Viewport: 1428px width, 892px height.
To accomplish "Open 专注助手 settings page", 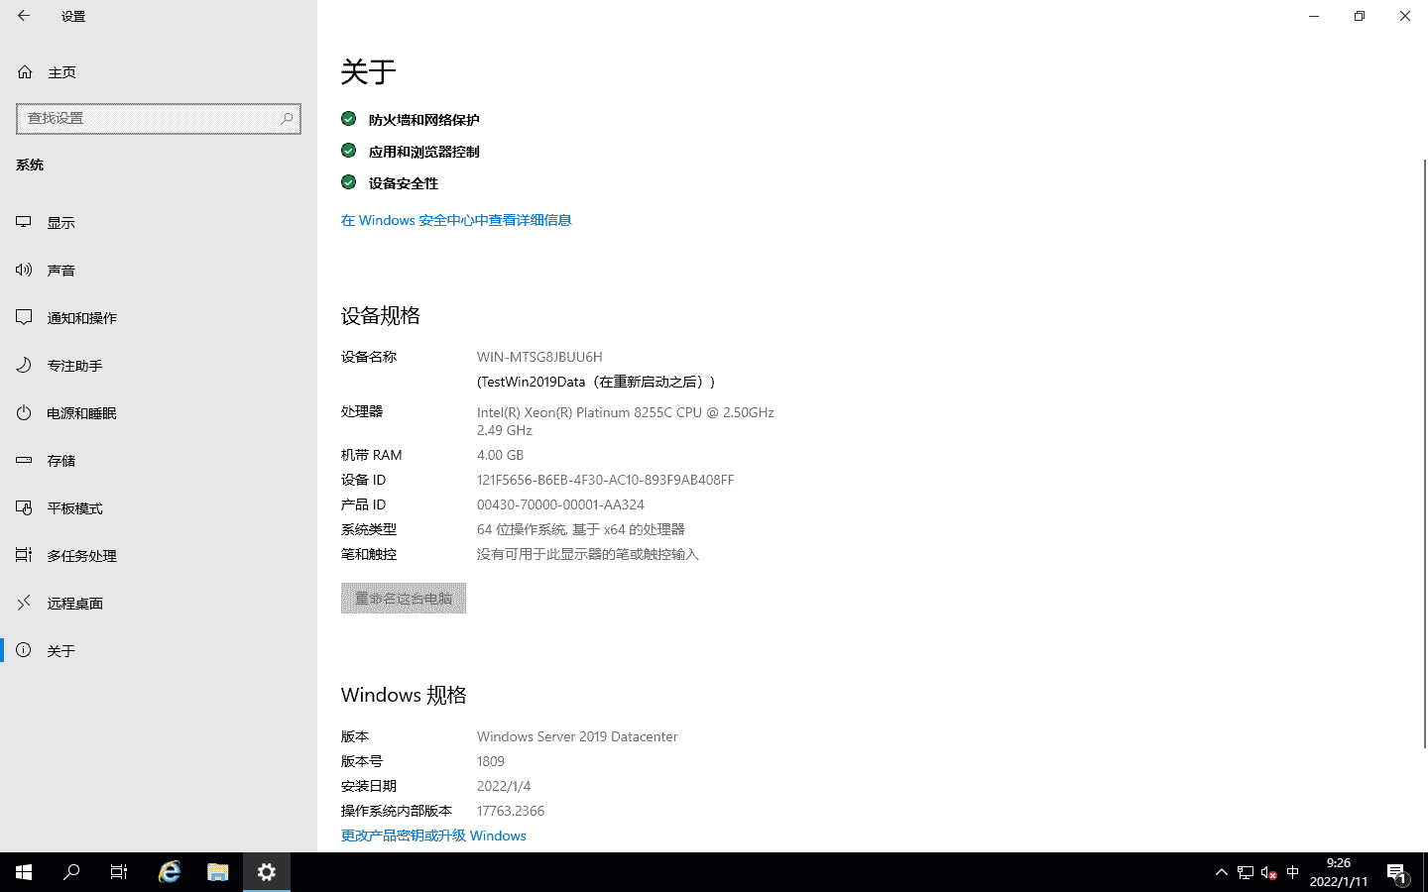I will (x=159, y=366).
